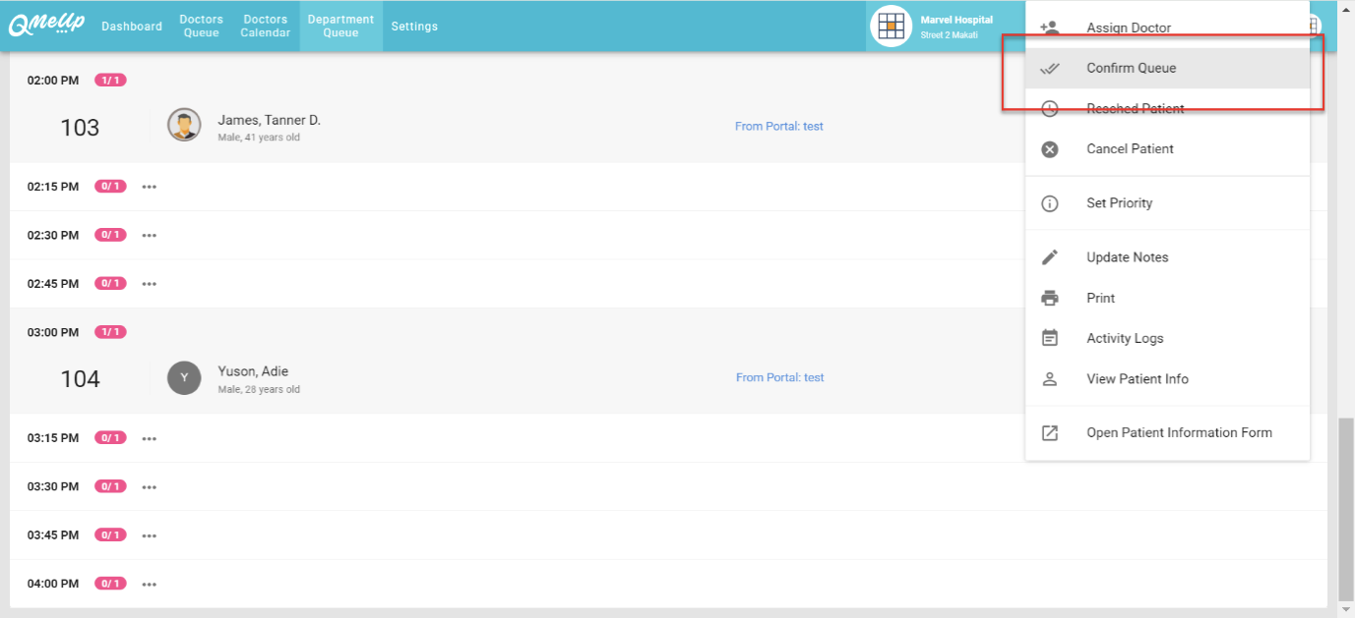Click the Marvel Hospital logo avatar

click(x=891, y=27)
